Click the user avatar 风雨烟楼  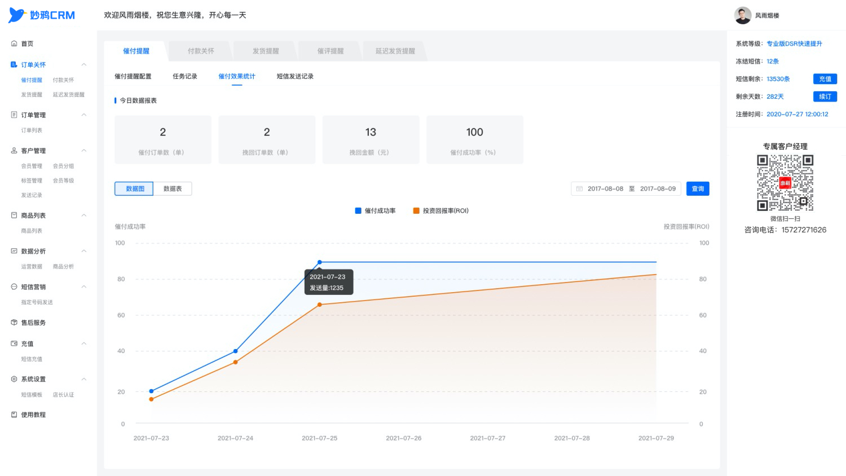(x=742, y=15)
